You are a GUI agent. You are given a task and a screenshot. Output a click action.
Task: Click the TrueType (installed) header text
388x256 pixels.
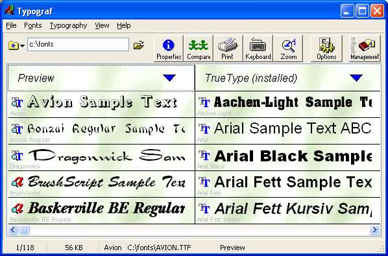(x=251, y=78)
